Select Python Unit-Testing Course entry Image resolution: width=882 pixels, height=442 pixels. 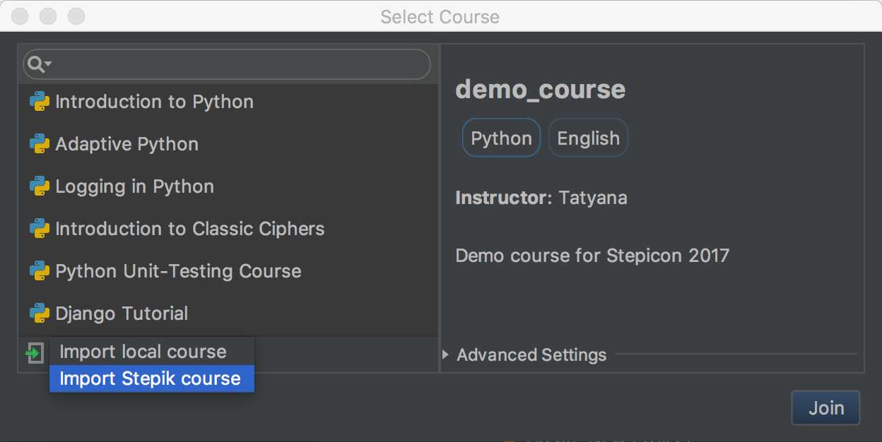point(228,271)
